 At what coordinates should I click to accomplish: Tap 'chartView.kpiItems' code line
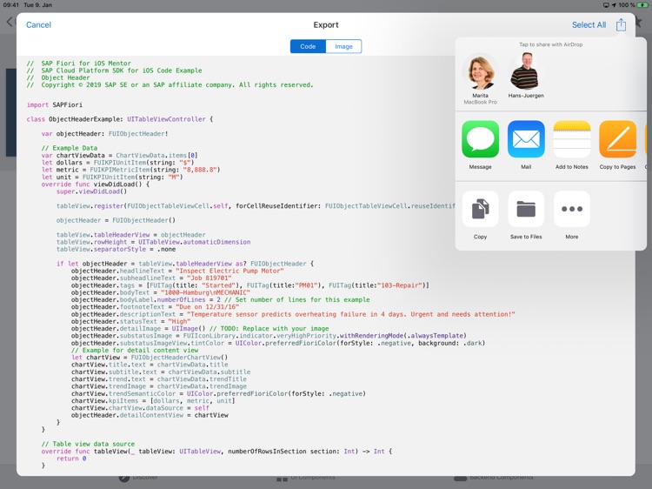point(153,401)
